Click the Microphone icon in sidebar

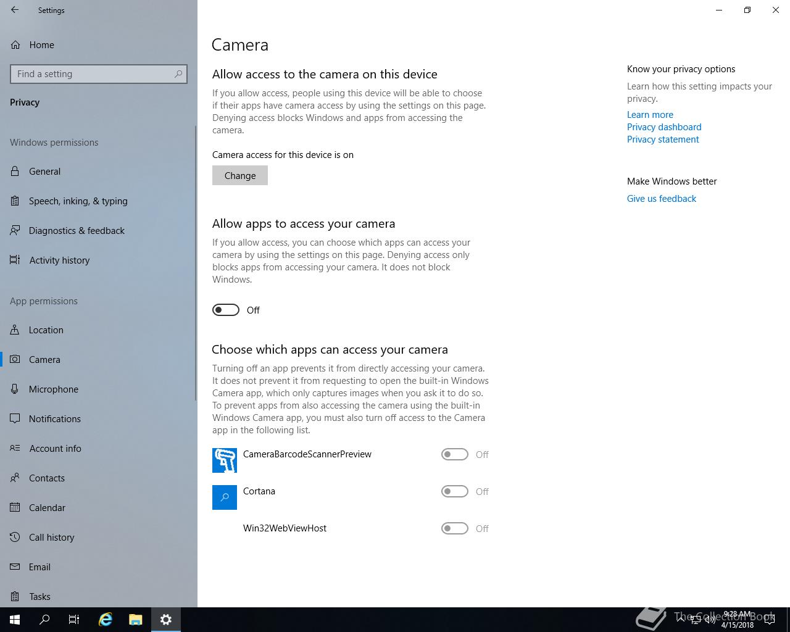(x=15, y=389)
